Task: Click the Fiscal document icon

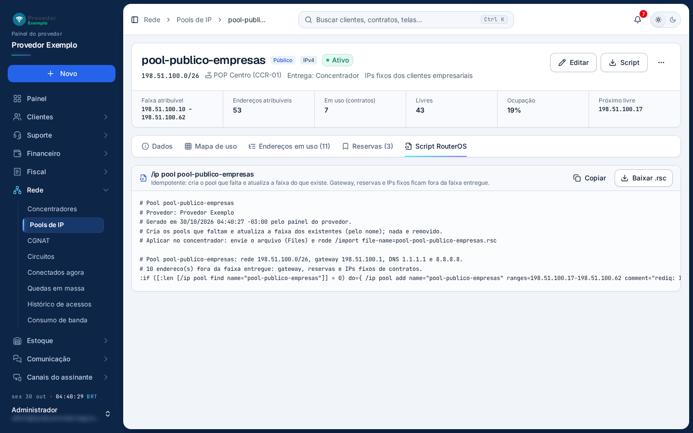Action: 17,172
